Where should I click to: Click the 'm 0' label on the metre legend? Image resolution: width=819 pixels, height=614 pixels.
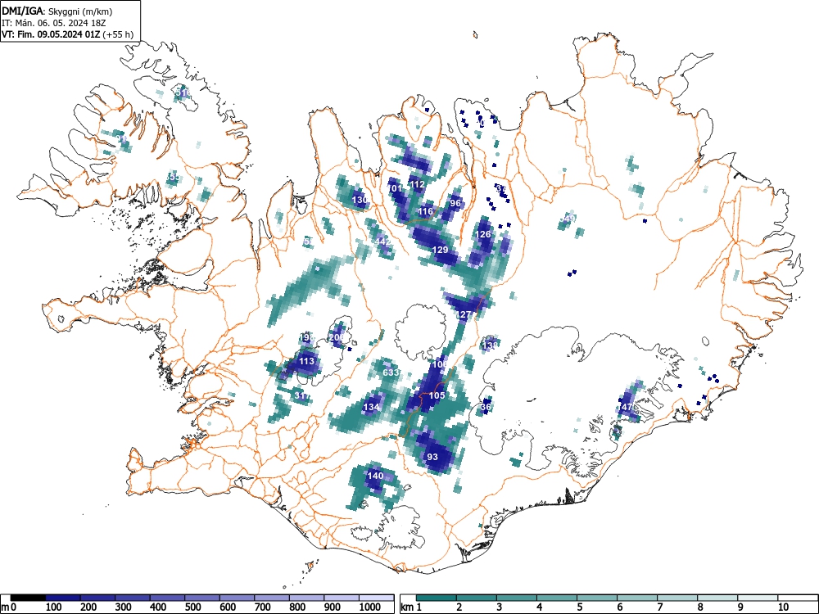8,607
